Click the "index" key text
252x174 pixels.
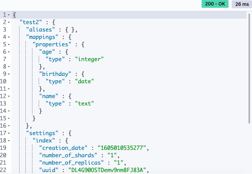tap(44, 141)
